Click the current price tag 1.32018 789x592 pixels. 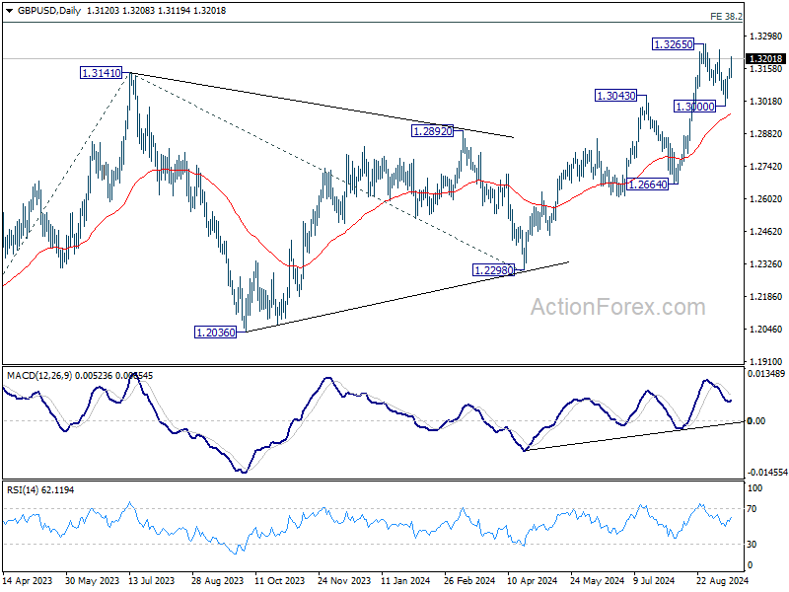765,59
